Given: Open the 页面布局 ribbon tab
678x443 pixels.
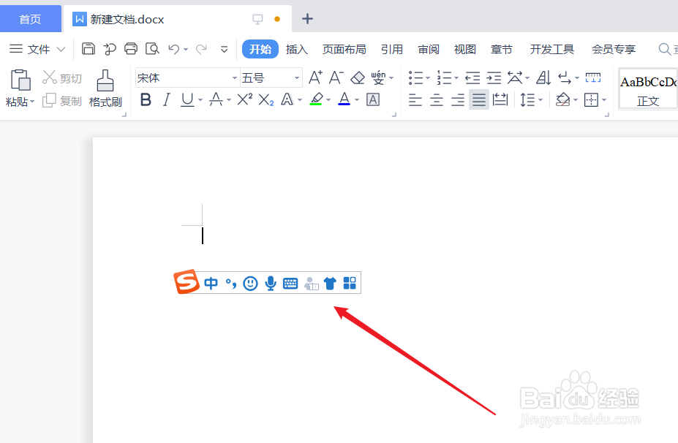Looking at the screenshot, I should click(x=344, y=49).
